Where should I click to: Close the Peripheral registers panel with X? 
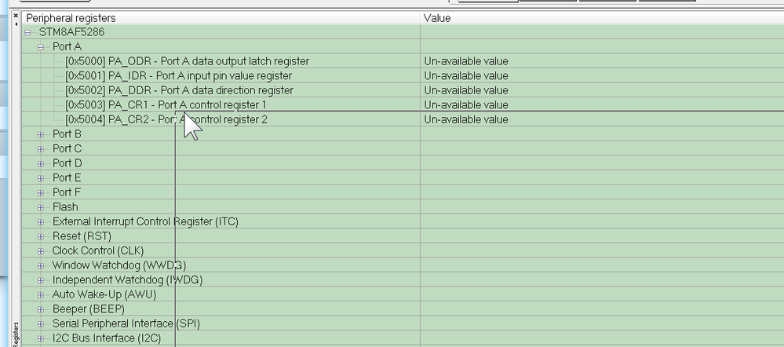click(x=15, y=15)
